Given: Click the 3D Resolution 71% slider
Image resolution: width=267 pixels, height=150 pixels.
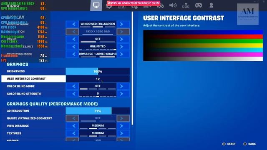Looking at the screenshot, I should coord(98,111).
